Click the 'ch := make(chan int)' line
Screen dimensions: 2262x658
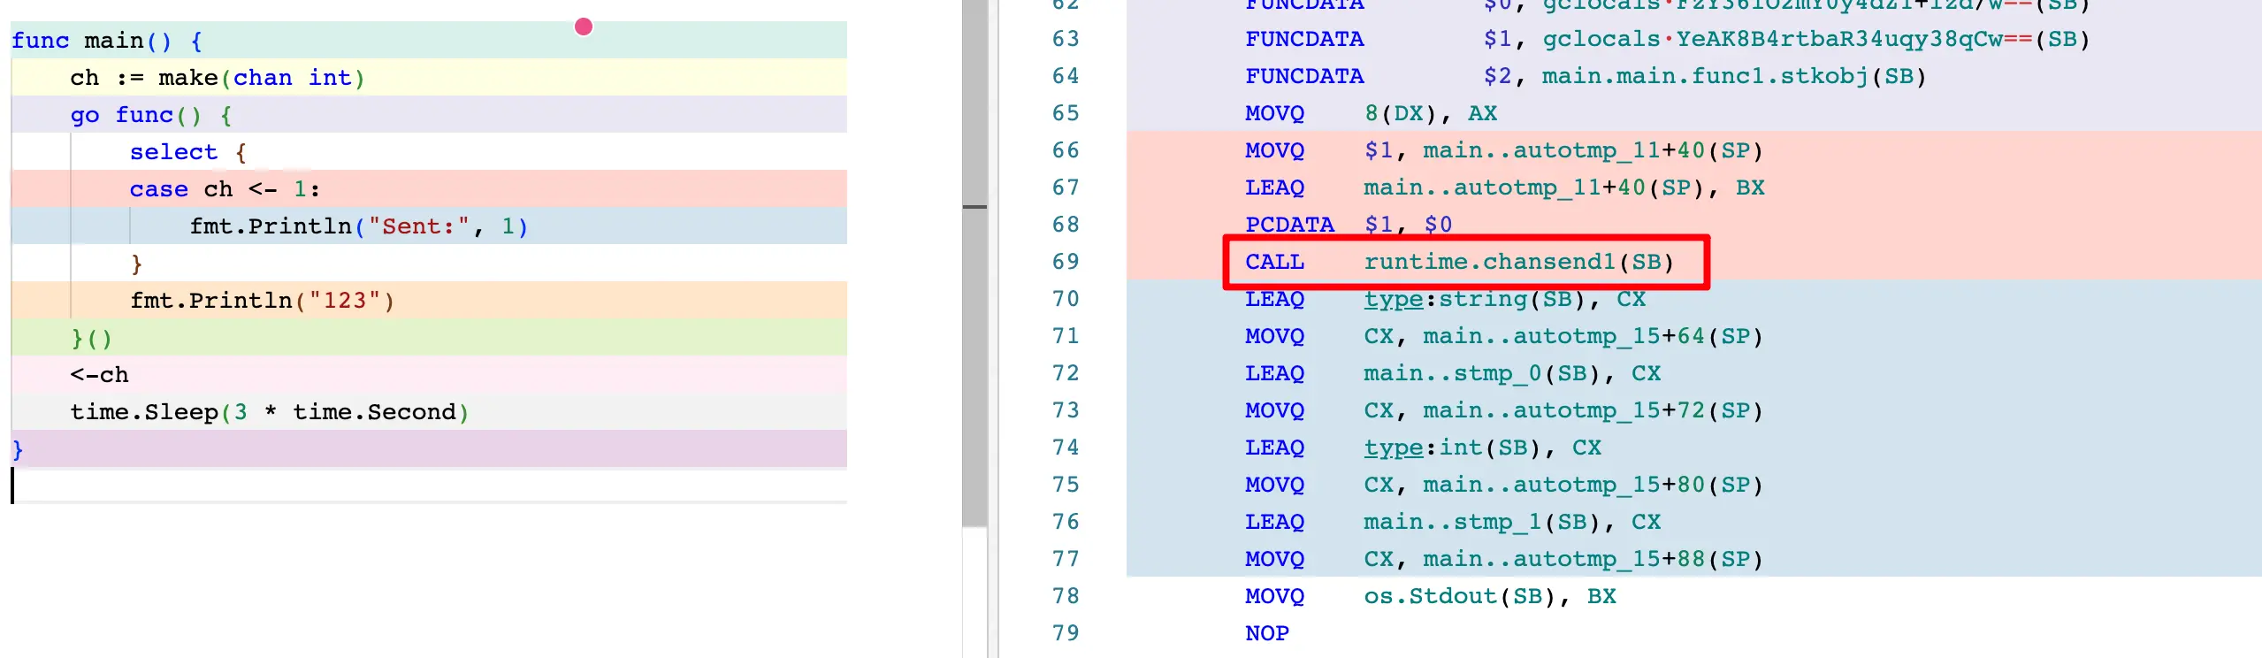click(217, 78)
